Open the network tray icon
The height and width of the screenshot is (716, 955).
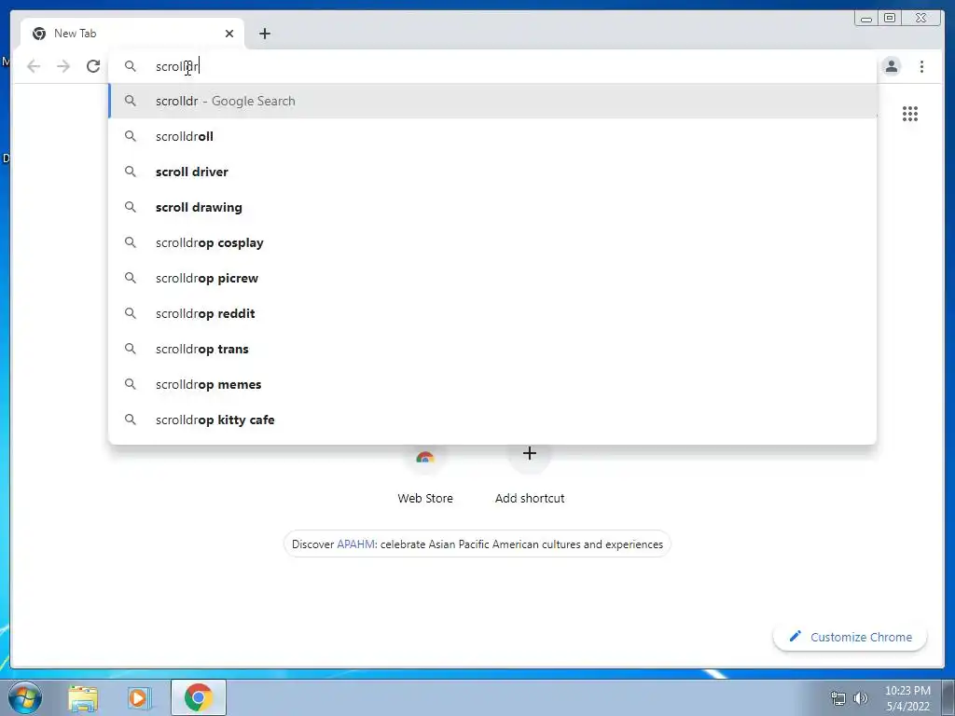pyautogui.click(x=838, y=698)
